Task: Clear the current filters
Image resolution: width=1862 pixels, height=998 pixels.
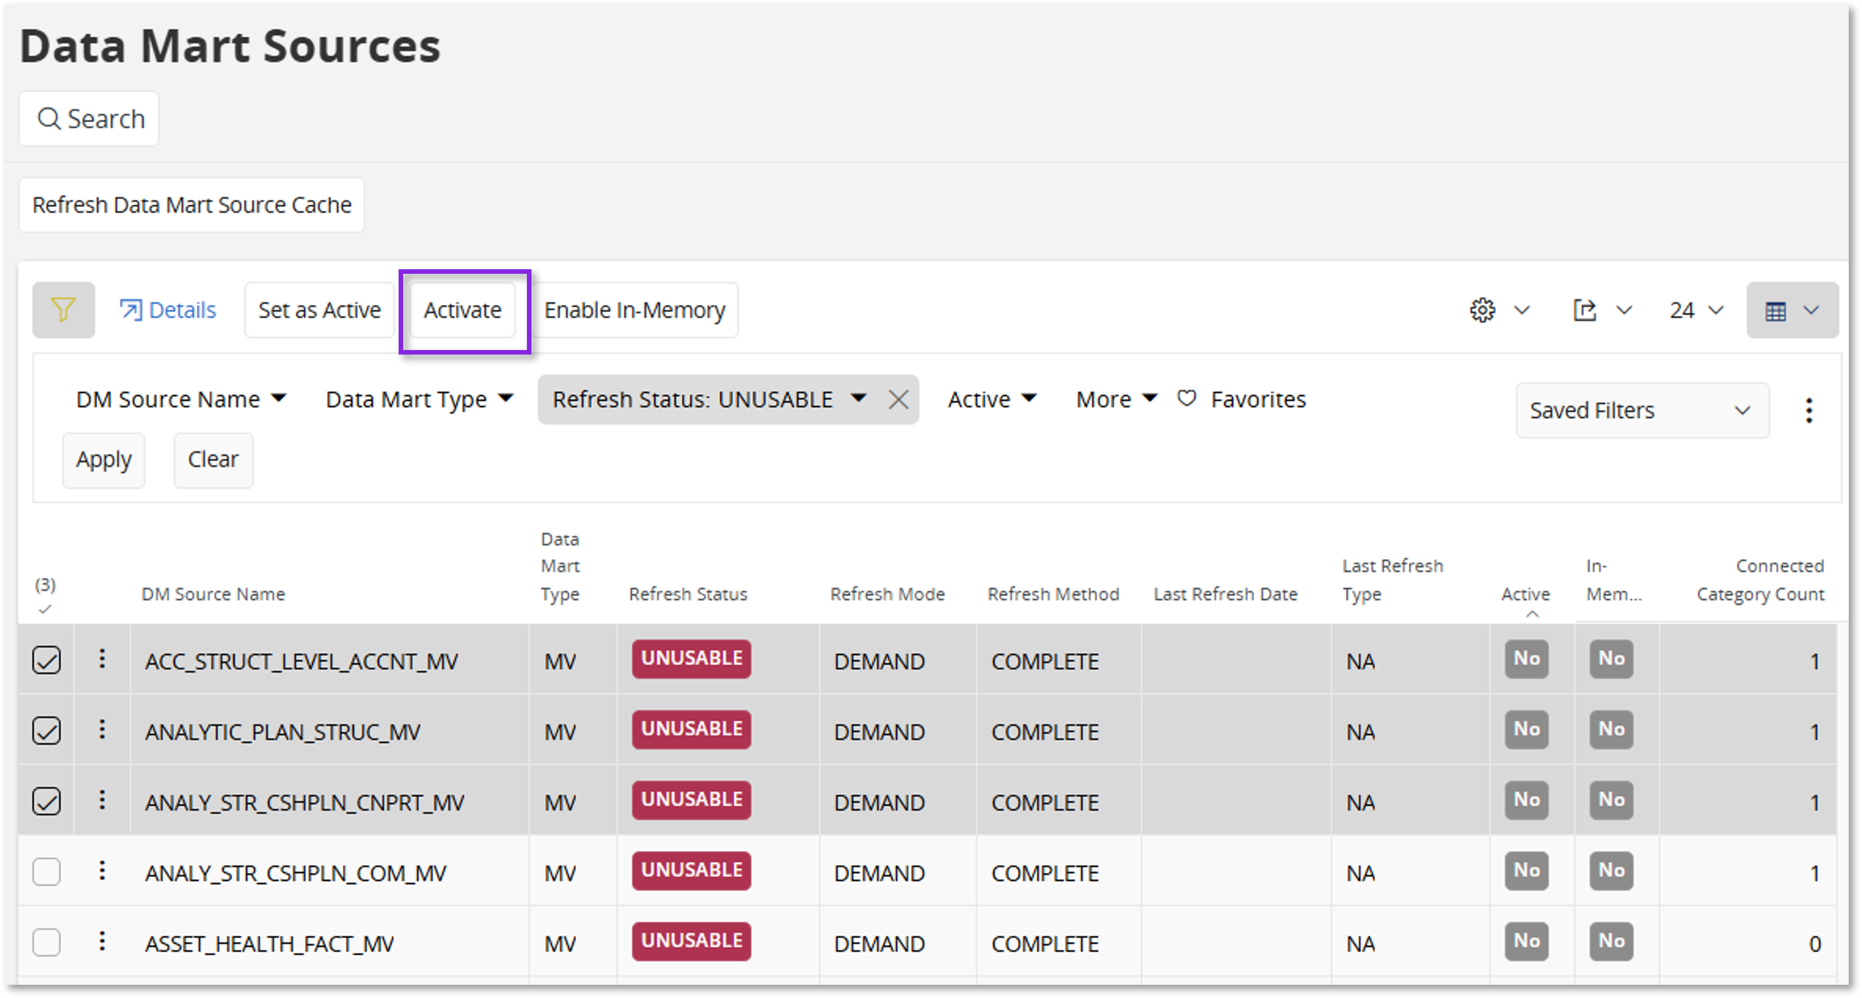Action: [213, 460]
